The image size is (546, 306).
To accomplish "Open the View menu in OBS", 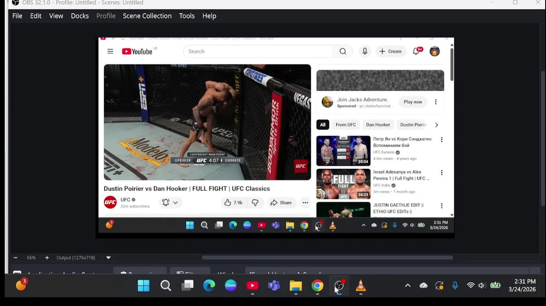I will click(x=56, y=16).
